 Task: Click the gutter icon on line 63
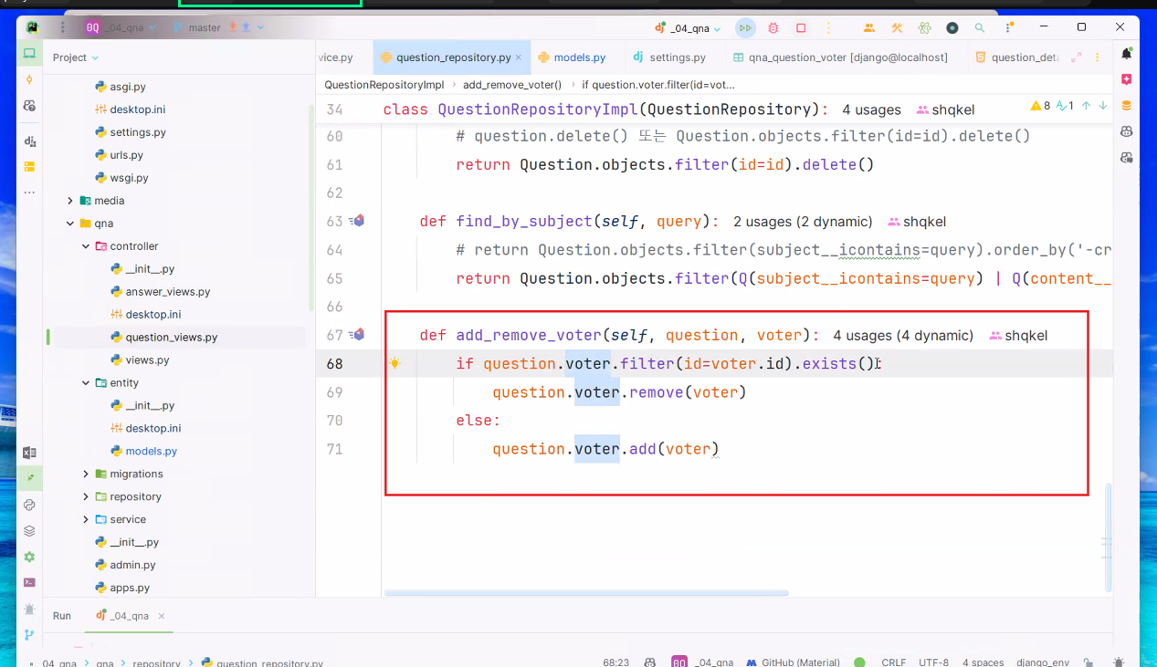click(x=358, y=221)
